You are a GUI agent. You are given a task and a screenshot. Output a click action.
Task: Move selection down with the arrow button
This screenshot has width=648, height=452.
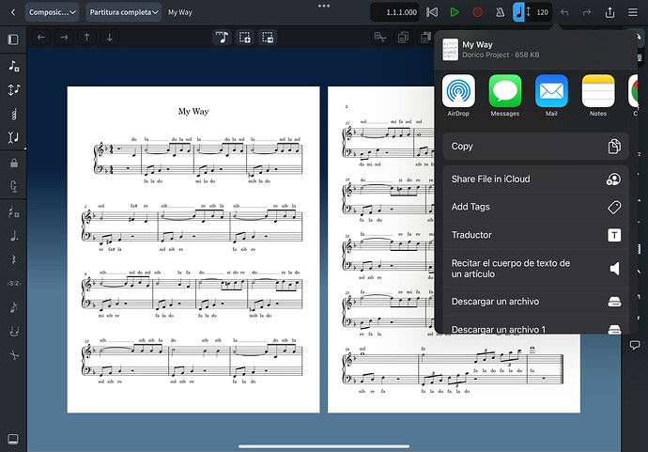[110, 38]
